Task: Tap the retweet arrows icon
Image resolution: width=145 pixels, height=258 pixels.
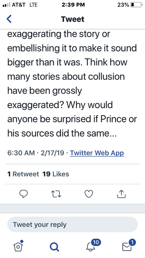Action: [x=56, y=194]
